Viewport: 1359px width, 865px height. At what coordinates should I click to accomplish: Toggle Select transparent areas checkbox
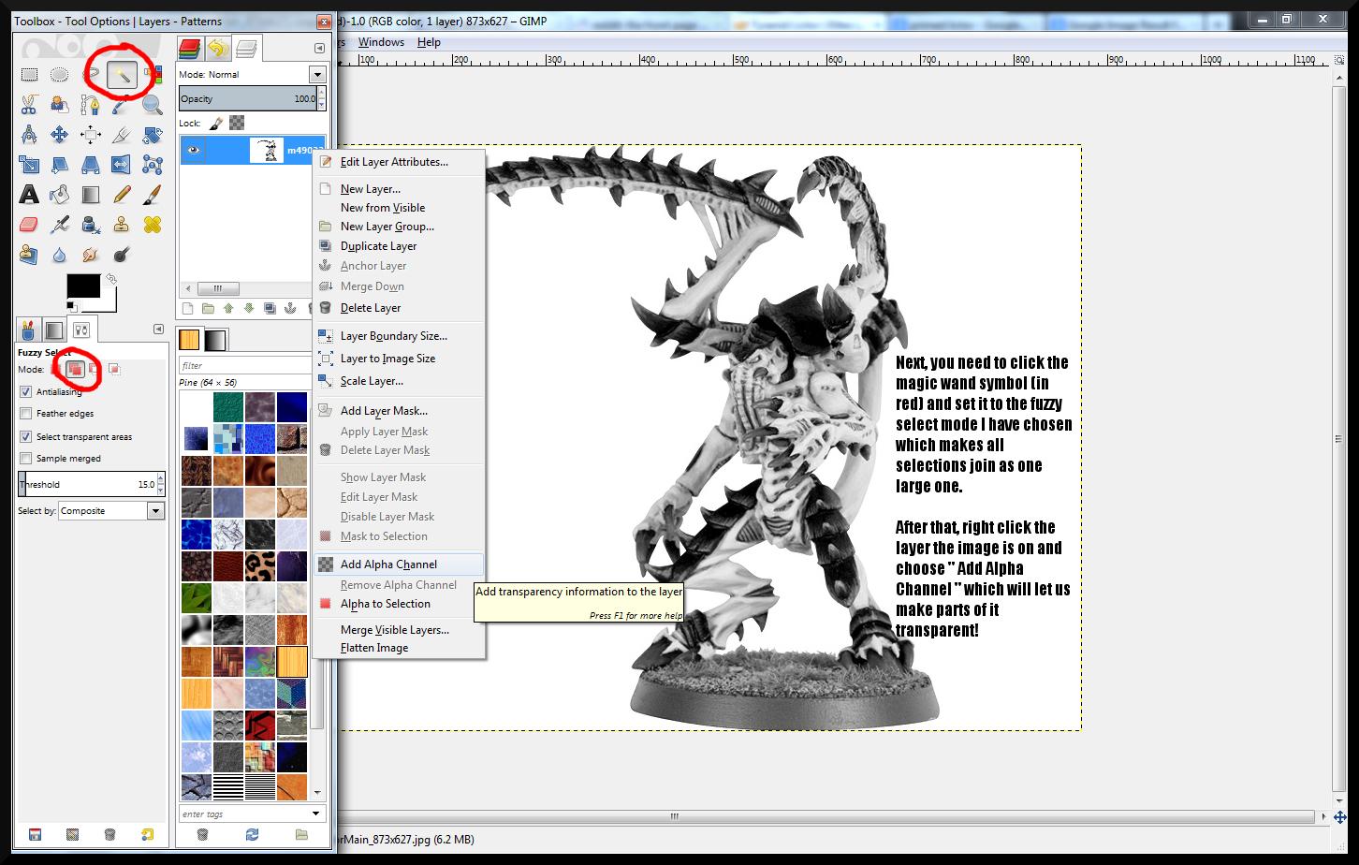tap(26, 437)
